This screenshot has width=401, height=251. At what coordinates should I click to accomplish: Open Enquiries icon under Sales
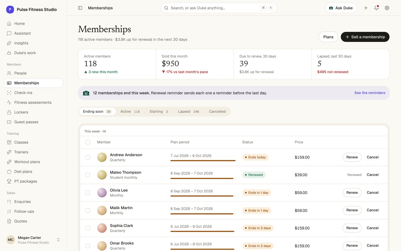tap(9, 202)
